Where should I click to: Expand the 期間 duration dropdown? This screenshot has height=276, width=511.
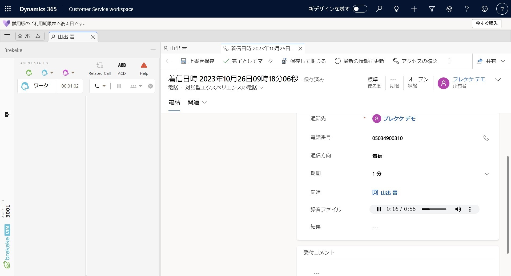[487, 174]
